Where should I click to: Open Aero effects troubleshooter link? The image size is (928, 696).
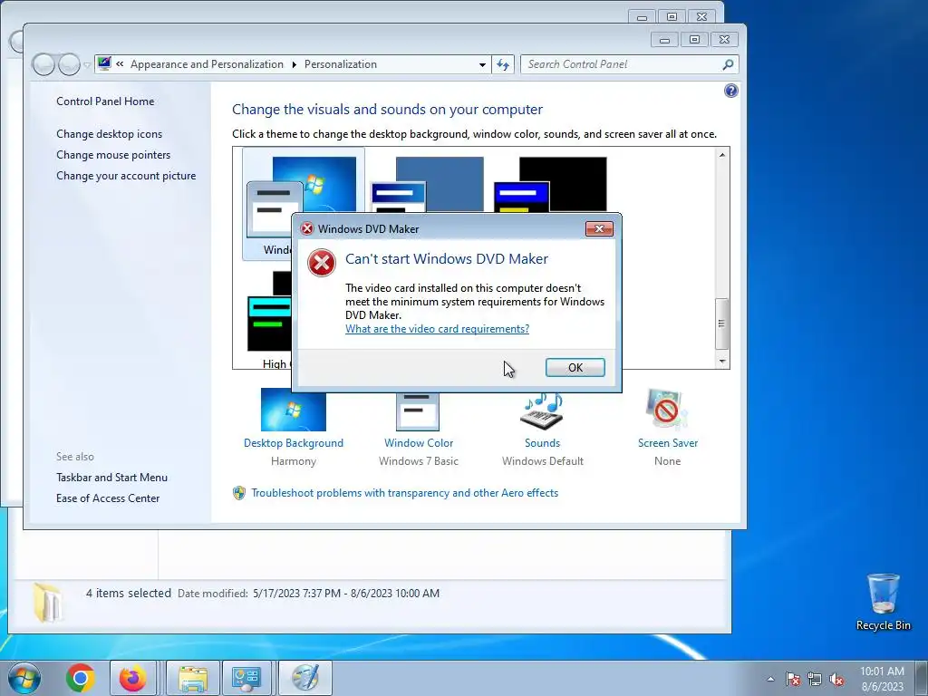[x=405, y=493]
